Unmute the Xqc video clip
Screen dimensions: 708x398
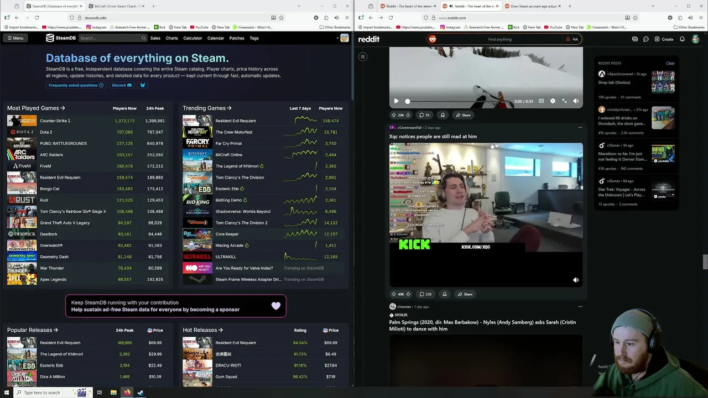tap(576, 280)
